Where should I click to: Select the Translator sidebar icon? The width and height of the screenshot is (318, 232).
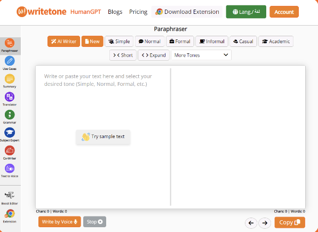pos(10,97)
